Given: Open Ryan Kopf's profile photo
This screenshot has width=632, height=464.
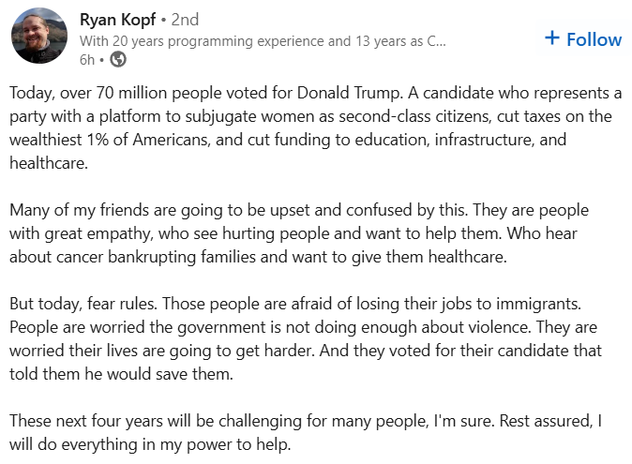Looking at the screenshot, I should (39, 37).
